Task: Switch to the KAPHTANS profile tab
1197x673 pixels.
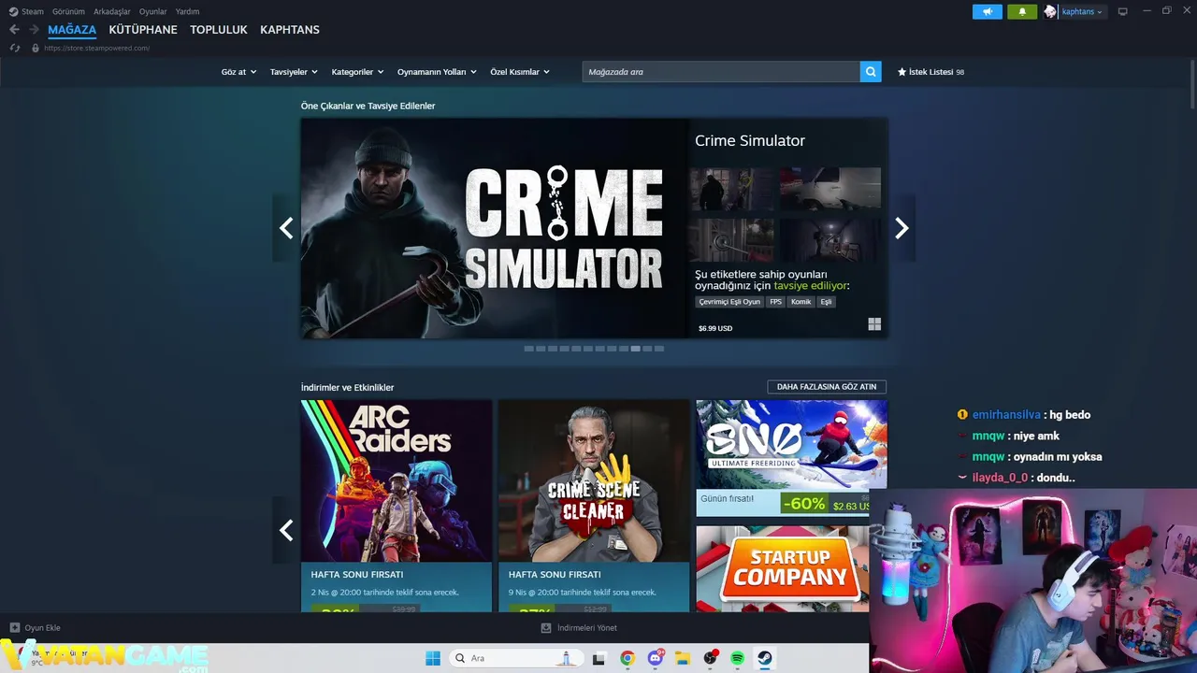Action: click(290, 30)
